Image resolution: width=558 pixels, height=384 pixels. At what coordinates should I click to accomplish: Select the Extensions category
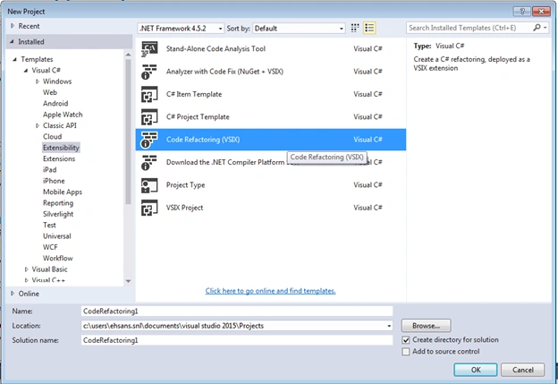click(59, 158)
